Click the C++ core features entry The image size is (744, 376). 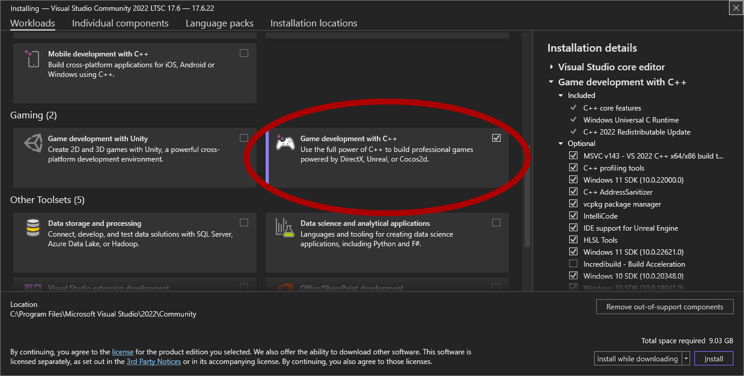click(612, 108)
